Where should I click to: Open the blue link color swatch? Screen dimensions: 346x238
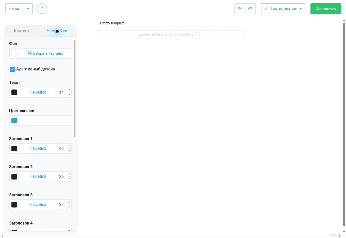(14, 121)
